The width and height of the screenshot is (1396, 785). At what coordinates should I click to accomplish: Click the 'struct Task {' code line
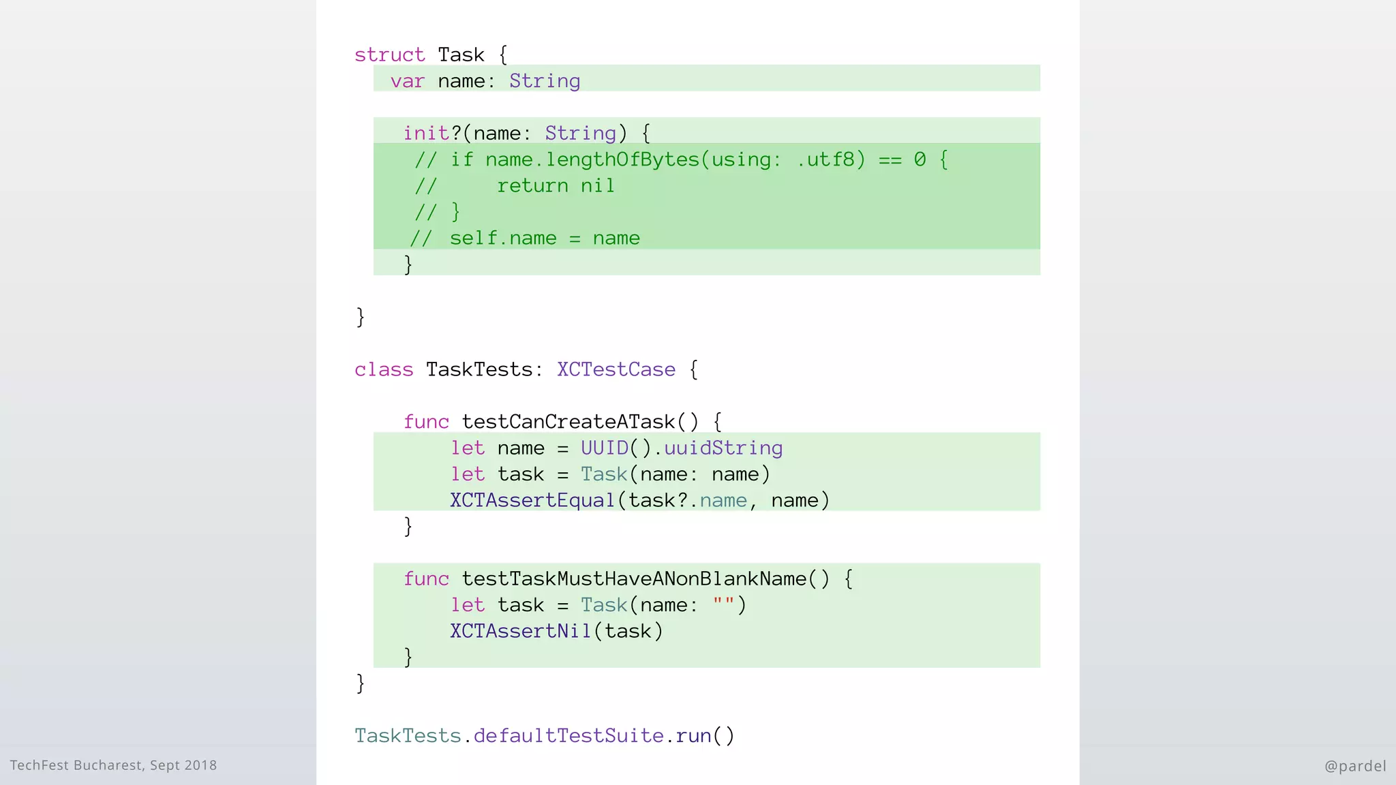431,55
